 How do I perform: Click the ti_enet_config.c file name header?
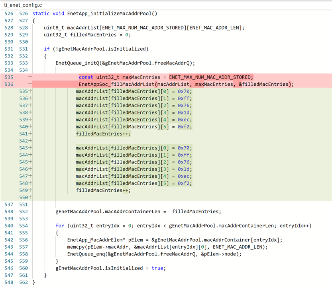coord(23,5)
